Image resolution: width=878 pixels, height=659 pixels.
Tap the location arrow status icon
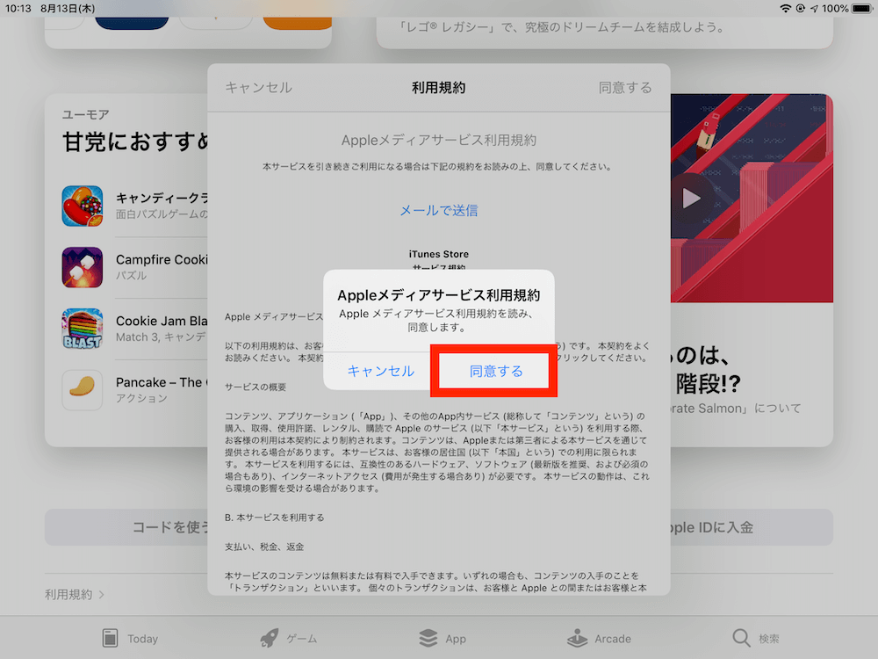(x=814, y=9)
